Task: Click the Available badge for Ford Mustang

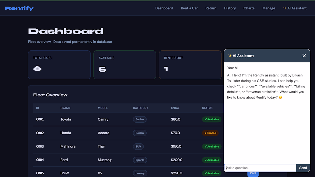Action: (212, 160)
